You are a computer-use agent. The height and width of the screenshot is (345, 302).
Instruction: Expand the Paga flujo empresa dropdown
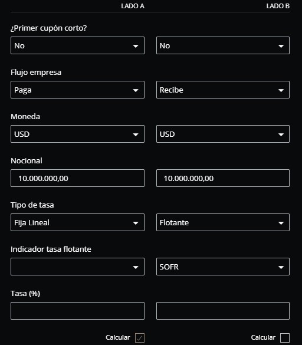[x=77, y=90]
